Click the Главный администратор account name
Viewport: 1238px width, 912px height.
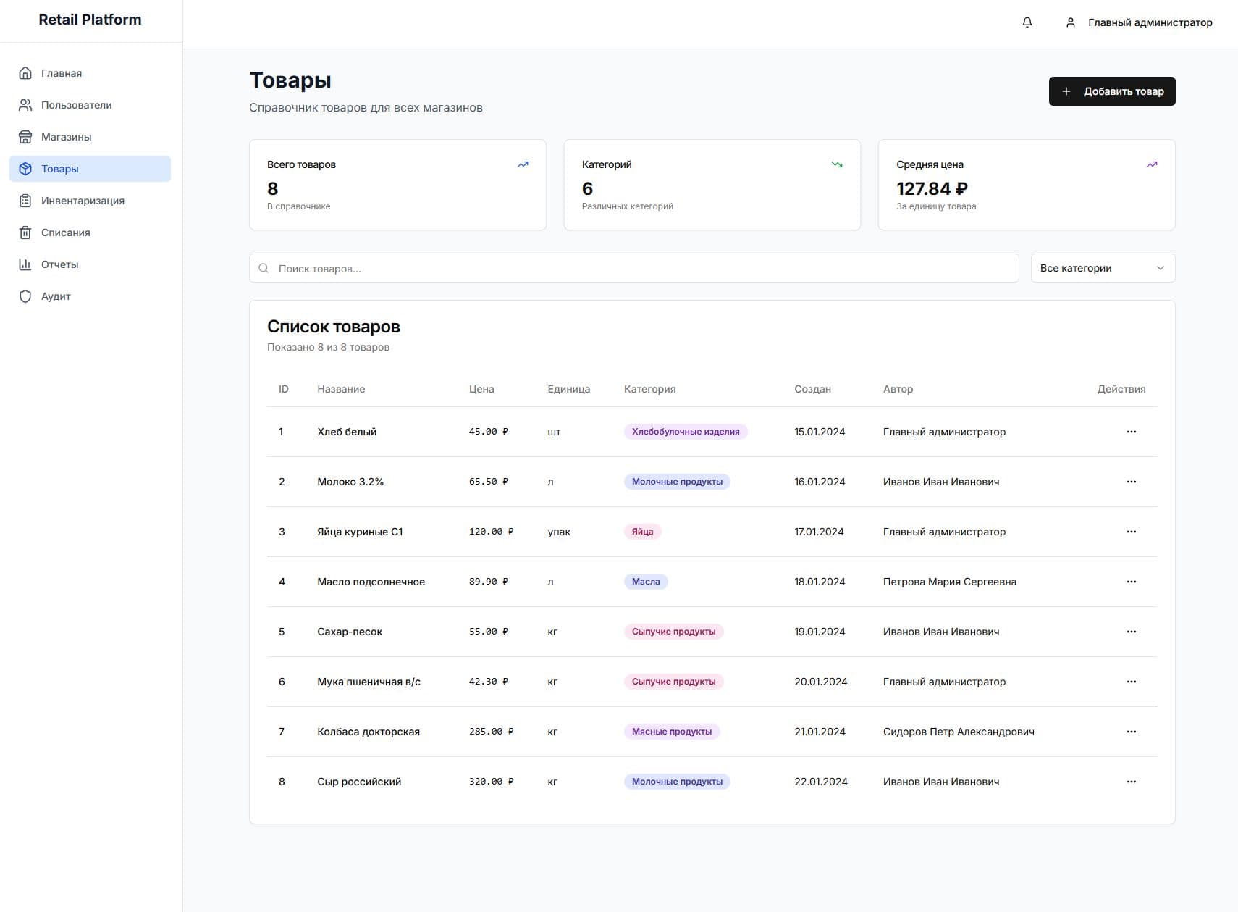pyautogui.click(x=1150, y=22)
